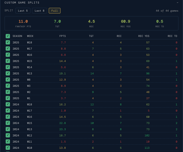Viewport: 183px width, 152px height.
Task: Uncheck the 2025 W8 game row
Action: (8, 80)
